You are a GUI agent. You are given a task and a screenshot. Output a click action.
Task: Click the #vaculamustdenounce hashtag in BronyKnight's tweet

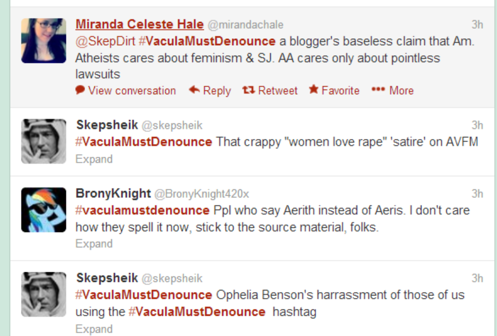coord(142,210)
